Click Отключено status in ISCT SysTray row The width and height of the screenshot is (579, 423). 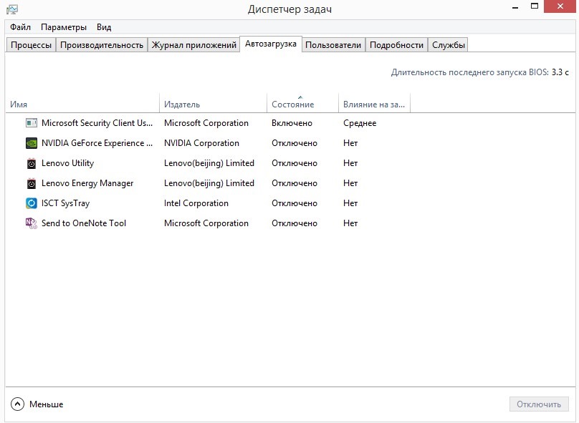[x=295, y=203]
